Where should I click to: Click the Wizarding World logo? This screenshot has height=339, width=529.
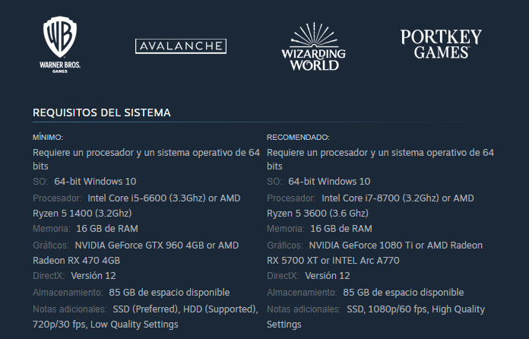pos(313,46)
